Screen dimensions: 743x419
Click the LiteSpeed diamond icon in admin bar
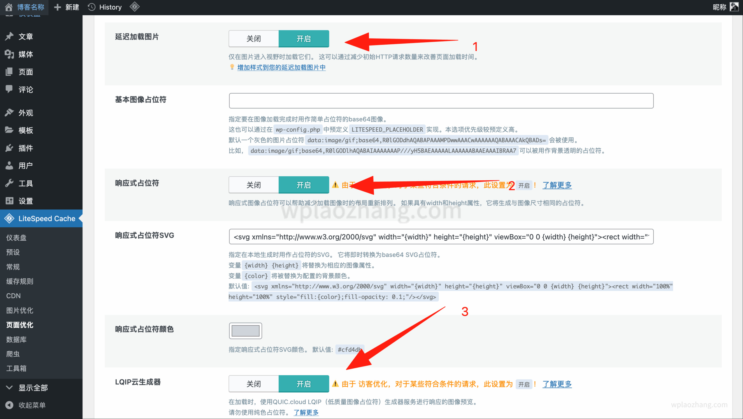click(x=134, y=7)
